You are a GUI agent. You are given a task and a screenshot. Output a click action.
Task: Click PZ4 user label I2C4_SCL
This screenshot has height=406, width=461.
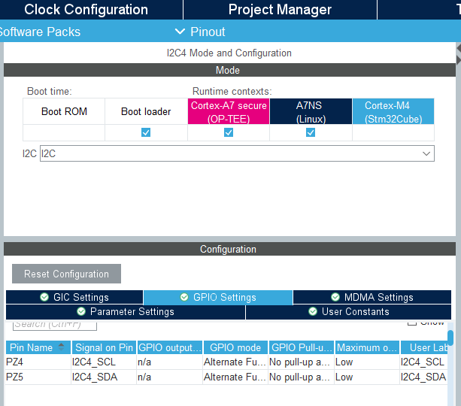pyautogui.click(x=423, y=362)
